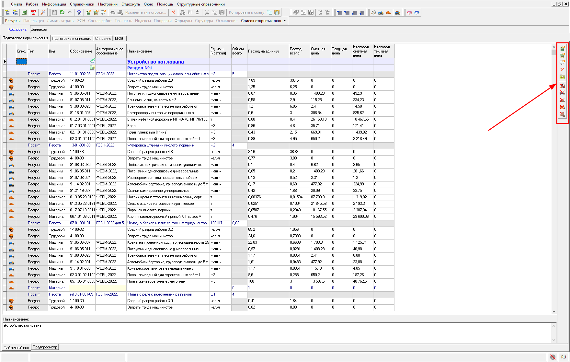Click the hammer and sickle labor resources icon
Image resolution: width=570 pixels, height=362 pixels.
coord(373,13)
